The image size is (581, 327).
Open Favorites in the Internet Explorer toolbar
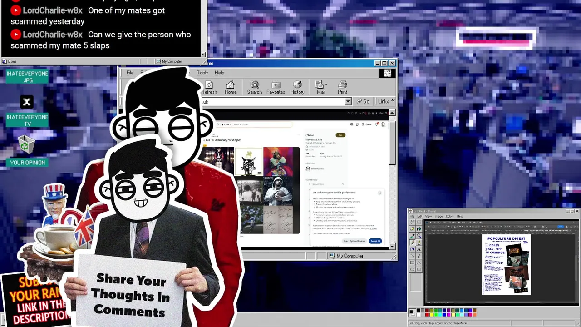[x=276, y=88]
